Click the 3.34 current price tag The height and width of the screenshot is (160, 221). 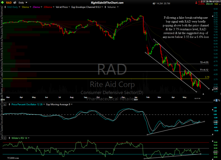(215, 88)
